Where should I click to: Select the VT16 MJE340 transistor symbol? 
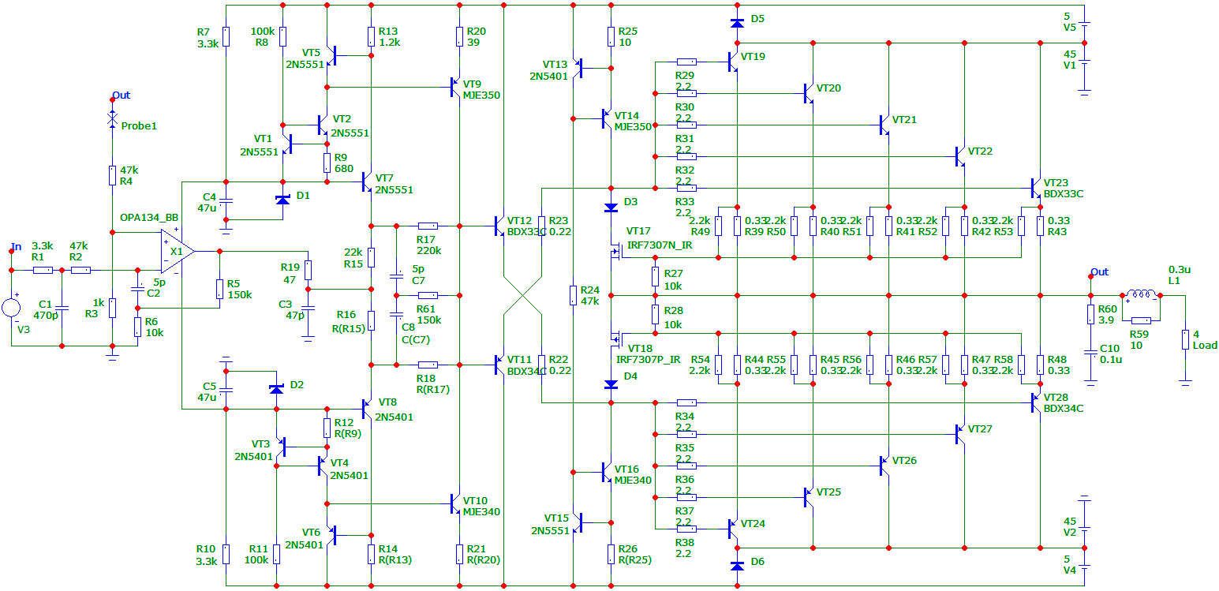[x=608, y=472]
